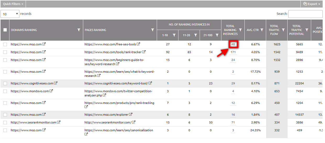Click the https://www.mondovo.com domain text
This screenshot has width=325, height=143.
[30, 91]
